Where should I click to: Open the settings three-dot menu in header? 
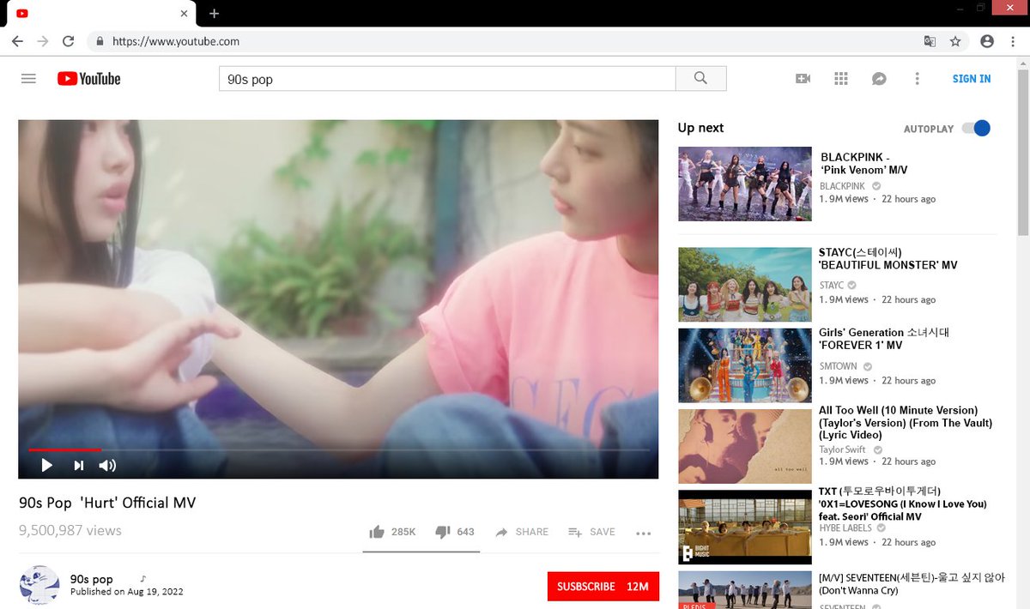[x=917, y=79]
